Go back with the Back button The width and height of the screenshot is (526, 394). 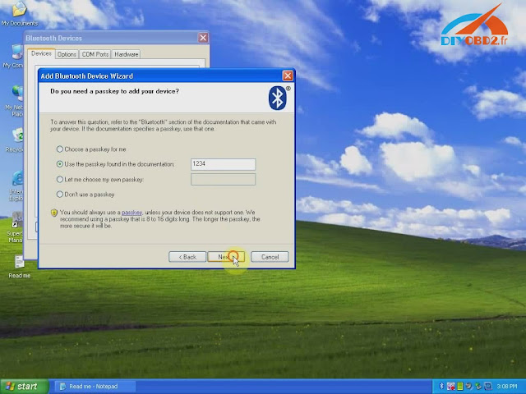pos(187,257)
